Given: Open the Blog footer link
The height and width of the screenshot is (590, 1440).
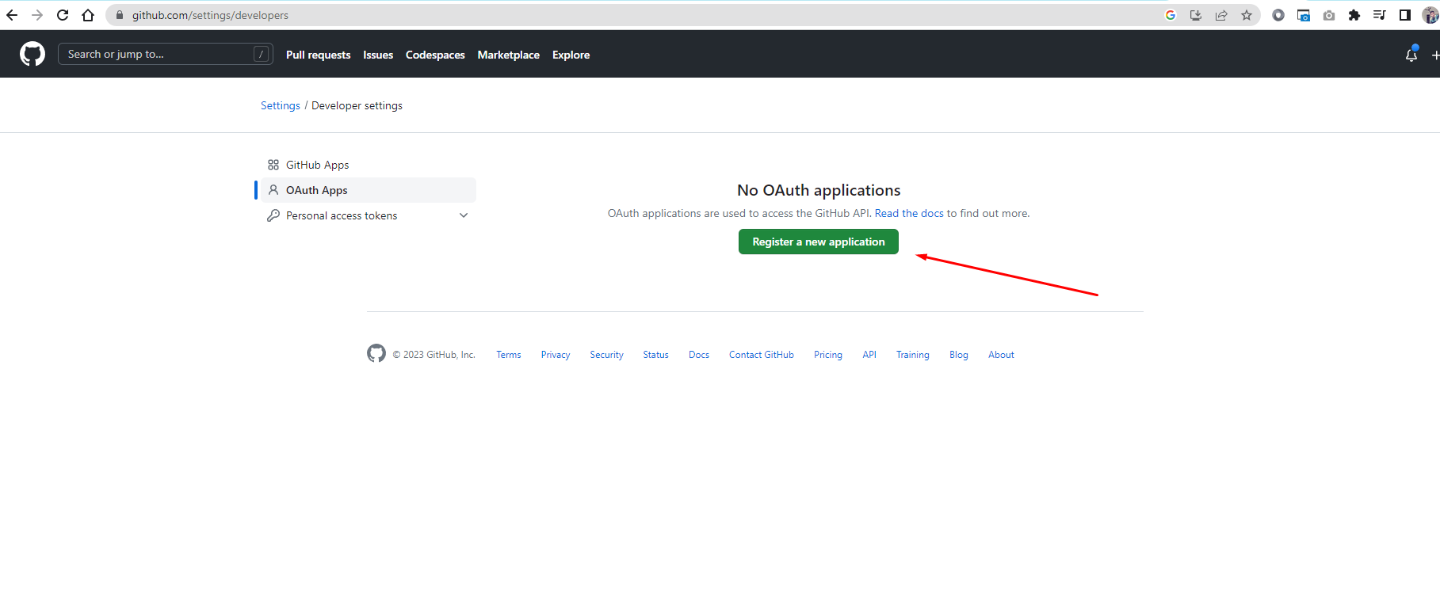Looking at the screenshot, I should pos(959,355).
